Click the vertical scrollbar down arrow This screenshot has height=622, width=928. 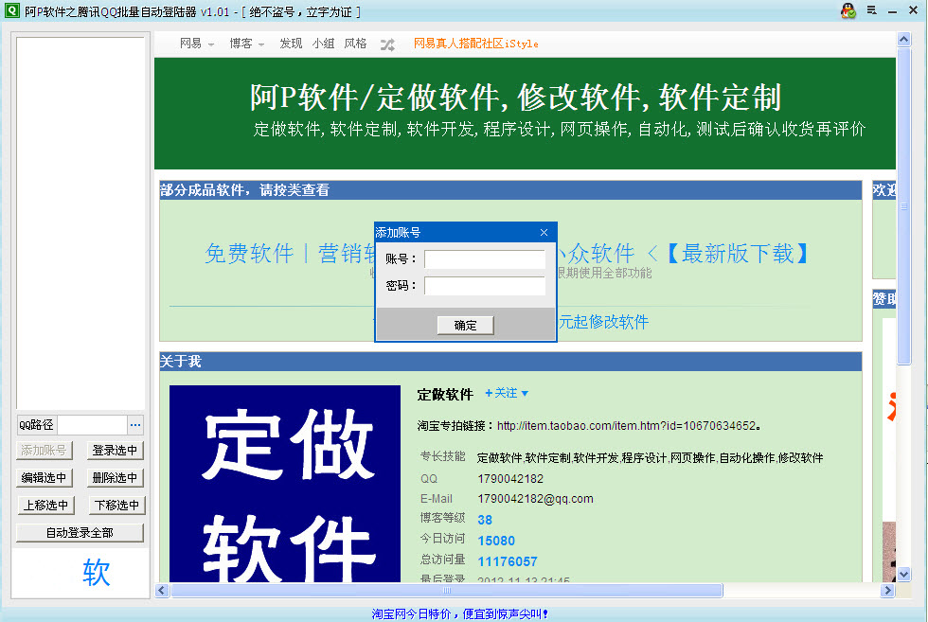coord(903,574)
